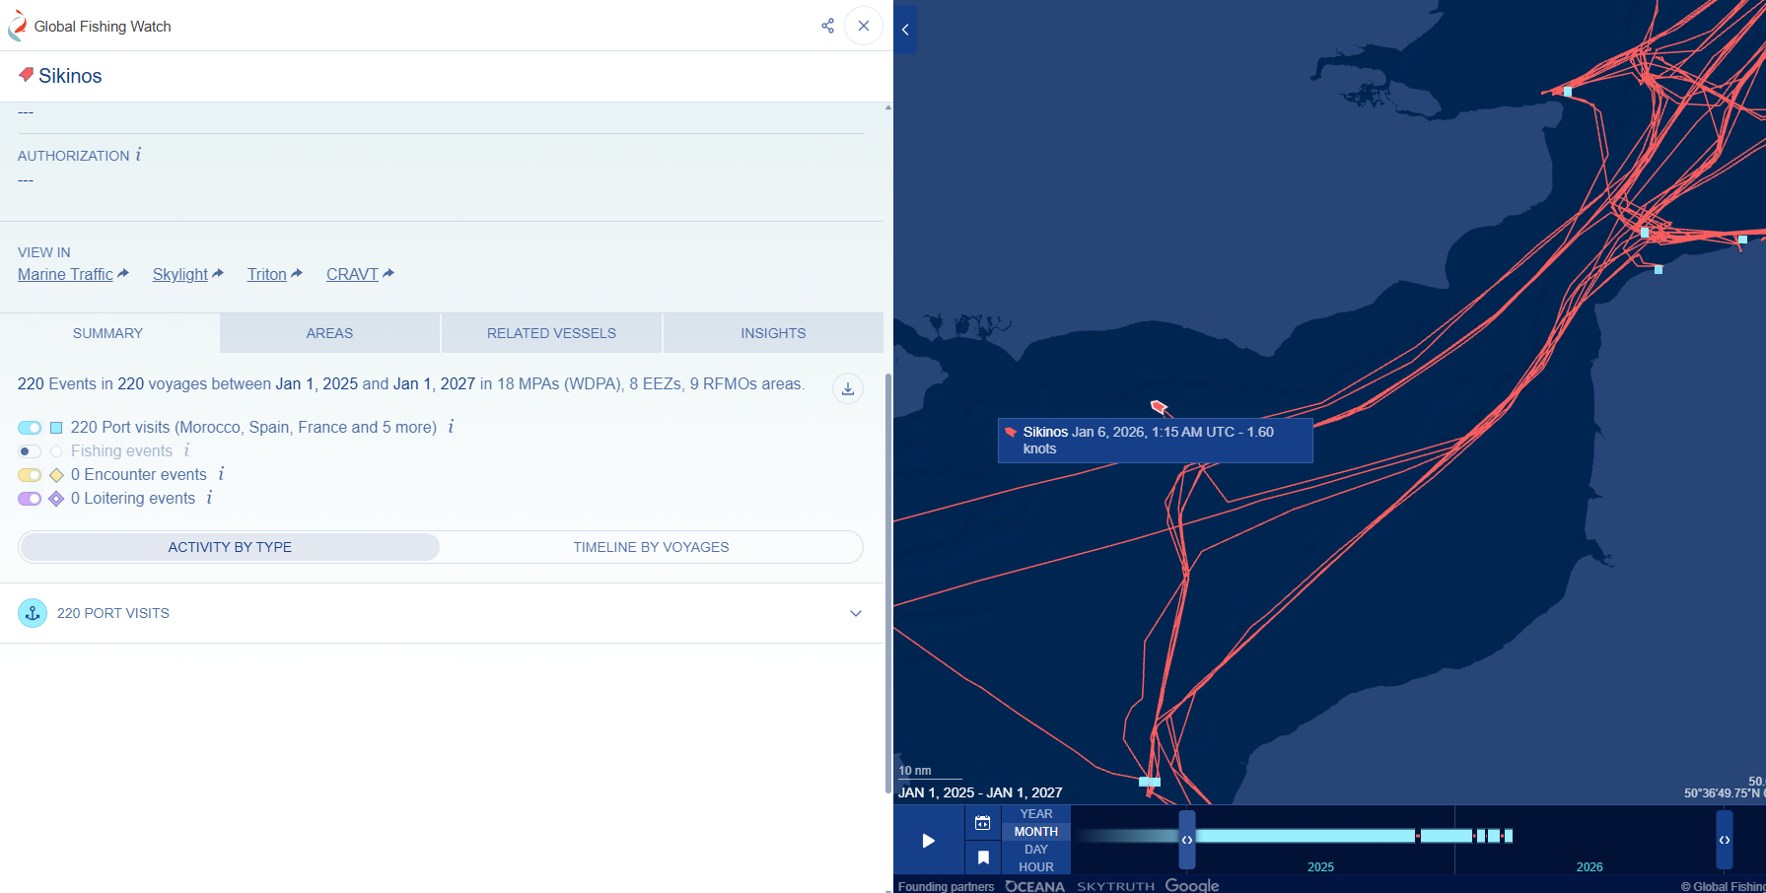
Task: Click the download events icon
Action: tap(847, 388)
